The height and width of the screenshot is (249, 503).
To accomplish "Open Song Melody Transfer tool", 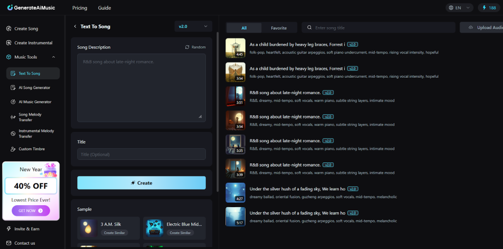I will [30, 117].
